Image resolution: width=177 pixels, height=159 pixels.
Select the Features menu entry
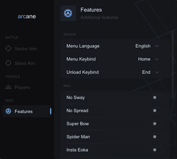pos(27,111)
